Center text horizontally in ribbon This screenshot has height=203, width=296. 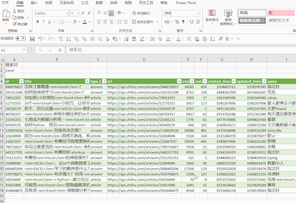105,22
